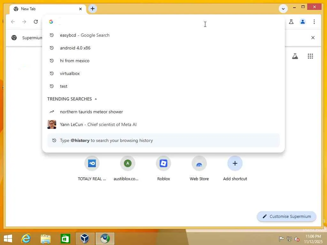This screenshot has height=245, width=327.
Task: Reload the page with the refresh icon
Action: tap(36, 22)
